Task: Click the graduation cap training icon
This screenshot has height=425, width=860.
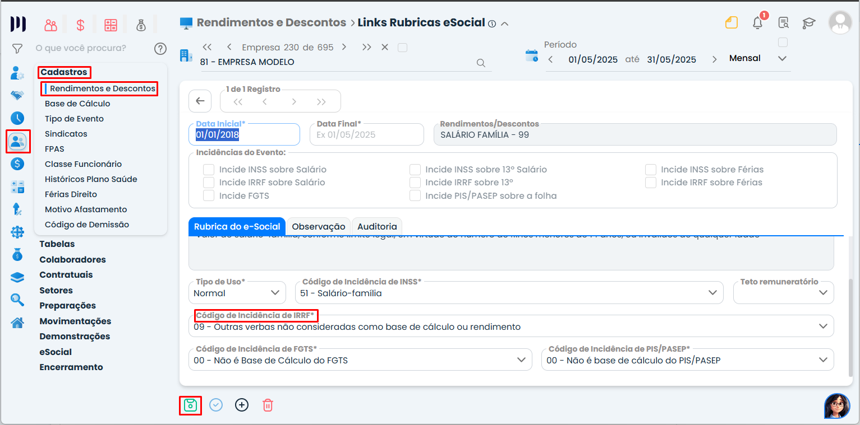Action: click(808, 23)
